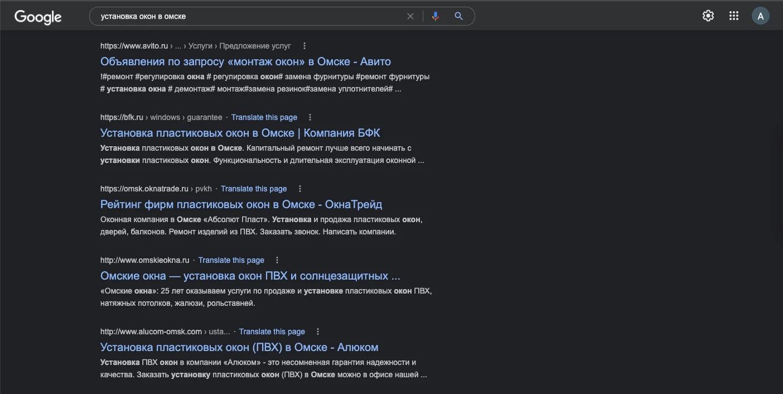The image size is (783, 394).
Task: Click the https://omsk.oknatrade.ru › pvkh URL
Action: [x=156, y=189]
